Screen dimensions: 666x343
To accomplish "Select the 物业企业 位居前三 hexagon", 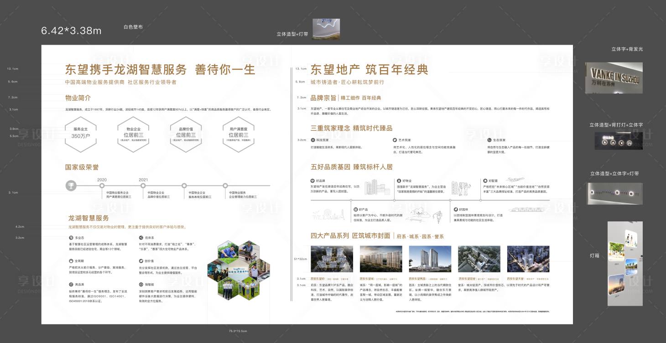I will point(134,133).
